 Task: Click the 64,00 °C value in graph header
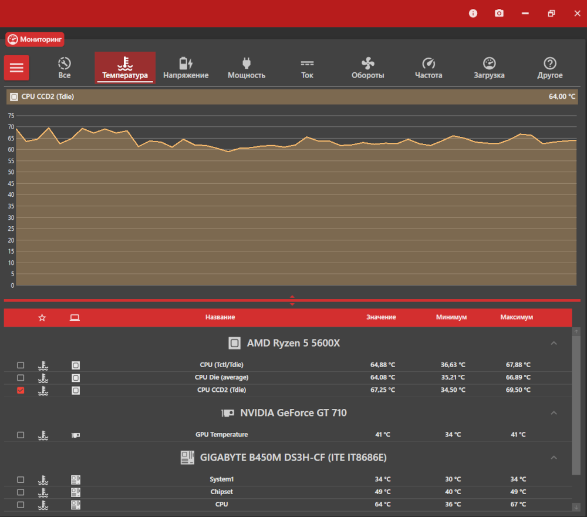pyautogui.click(x=562, y=97)
